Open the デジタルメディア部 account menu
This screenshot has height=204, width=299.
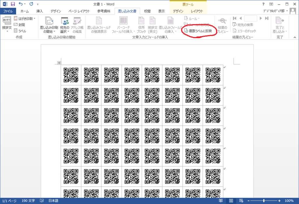coord(276,11)
